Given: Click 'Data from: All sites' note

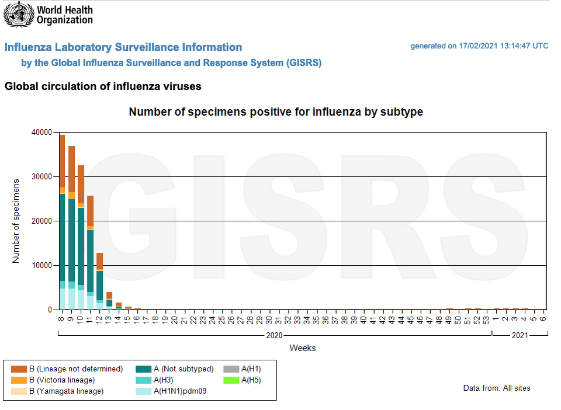Looking at the screenshot, I should coord(497,388).
